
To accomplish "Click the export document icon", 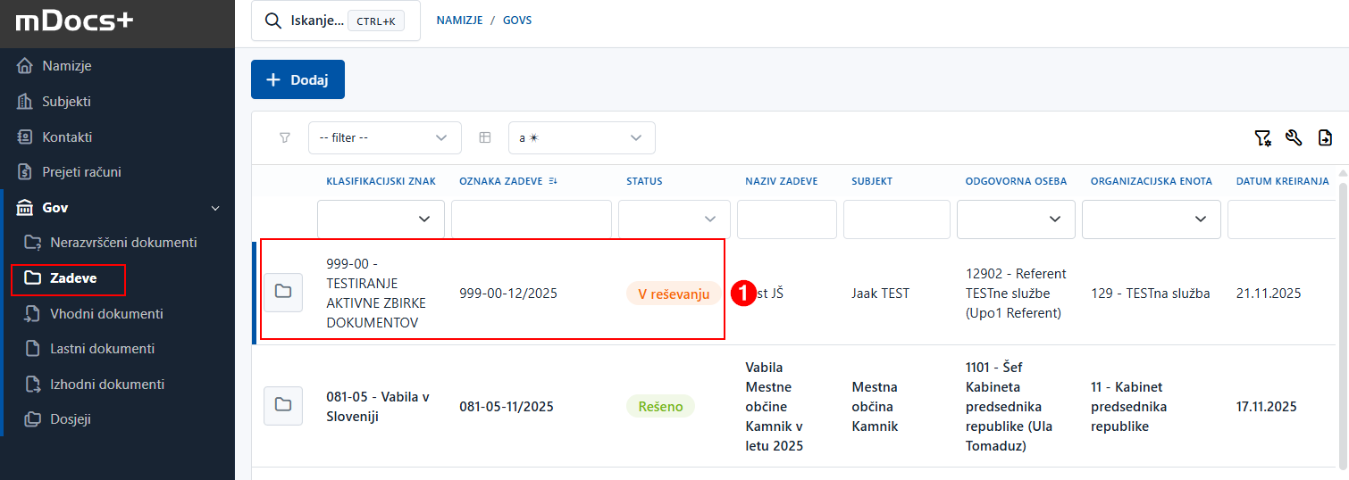I will [x=1325, y=138].
